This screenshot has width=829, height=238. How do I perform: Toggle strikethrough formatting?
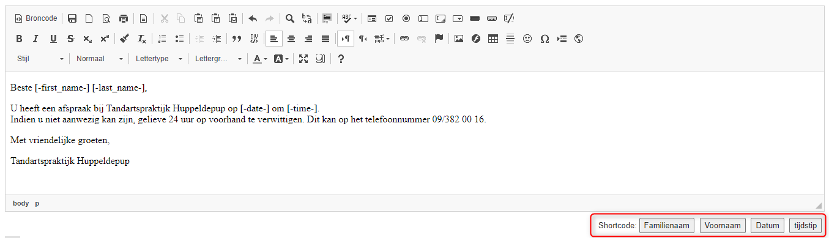click(70, 39)
